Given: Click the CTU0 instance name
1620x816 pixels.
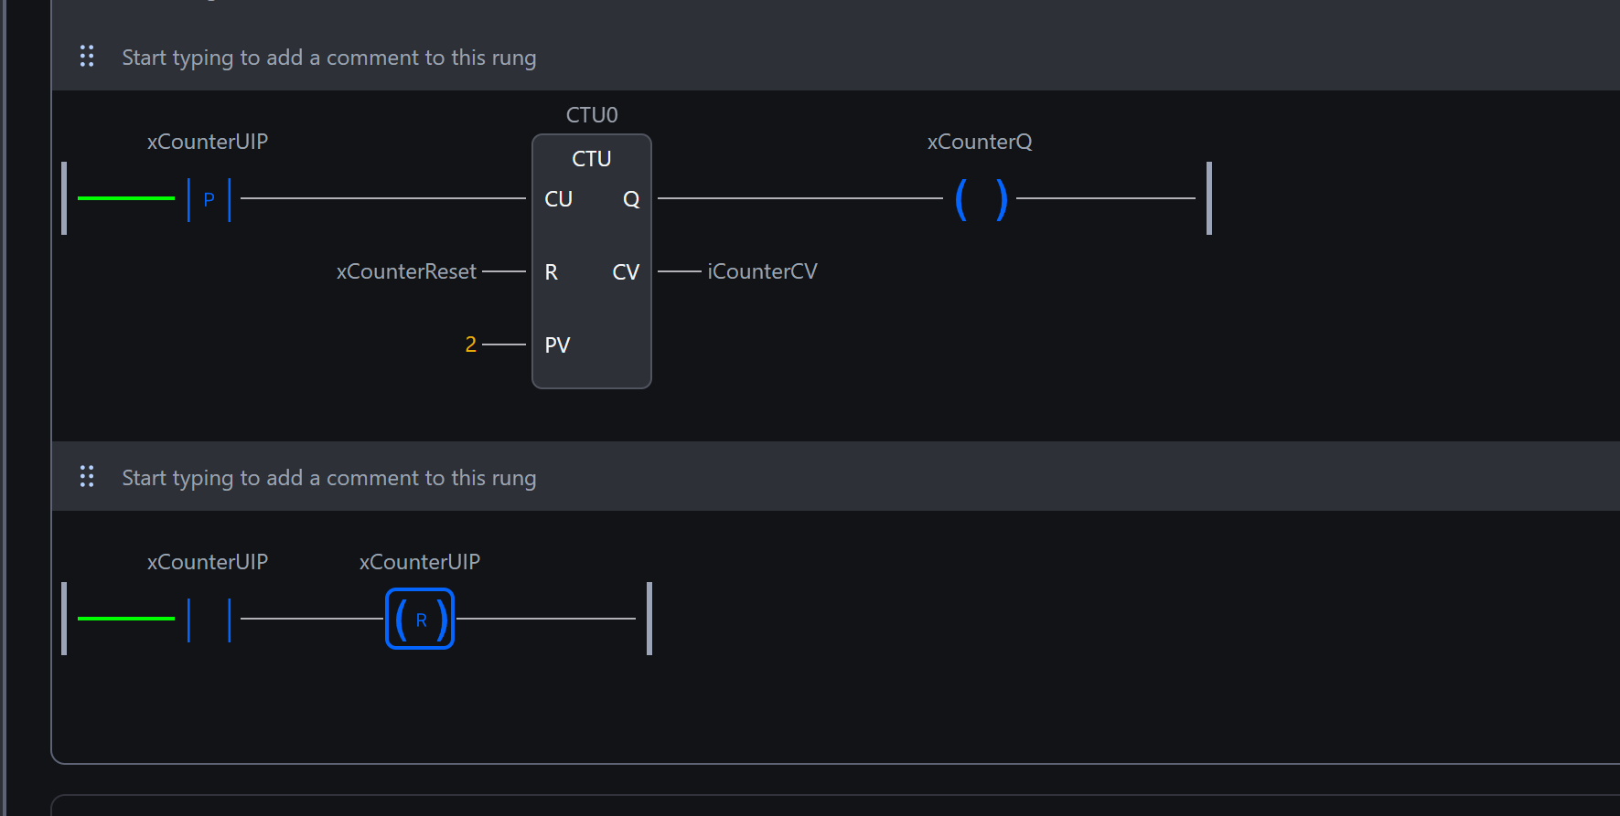Looking at the screenshot, I should [592, 115].
